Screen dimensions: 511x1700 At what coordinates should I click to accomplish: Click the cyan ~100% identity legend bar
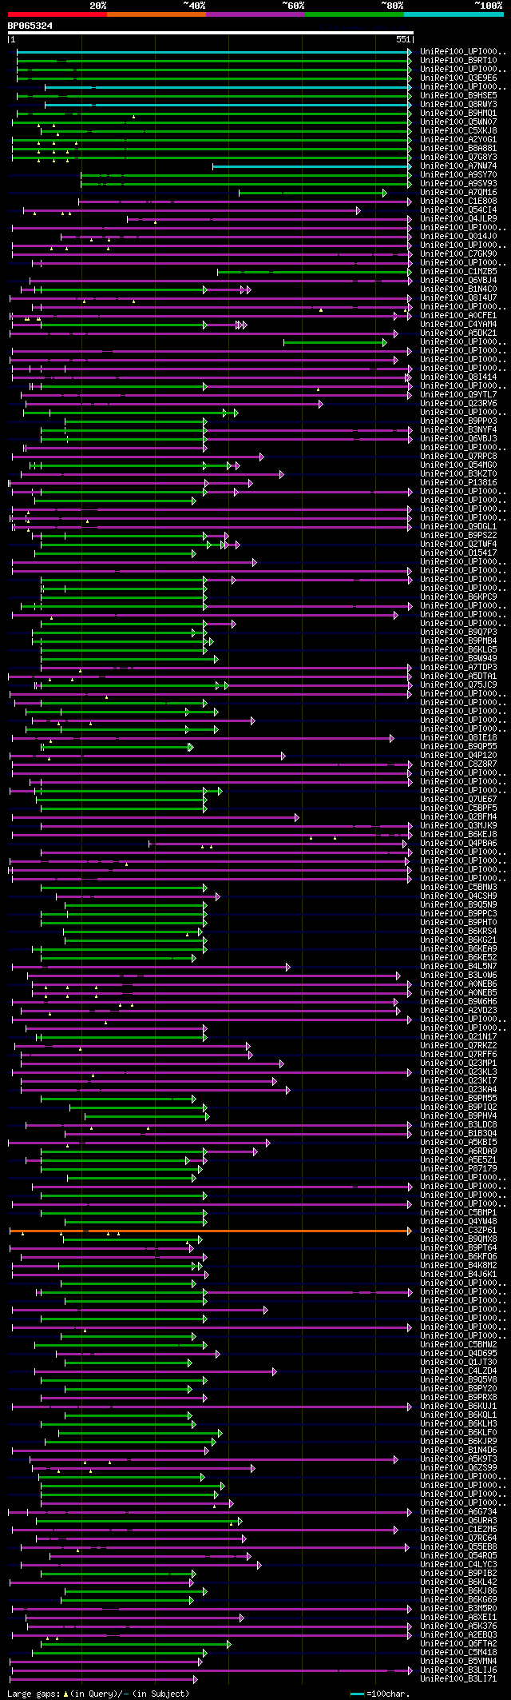[x=454, y=14]
